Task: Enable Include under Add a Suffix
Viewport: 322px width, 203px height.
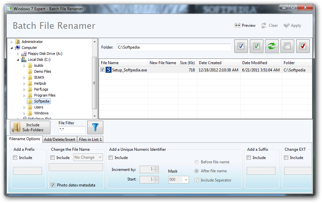Action: (249, 158)
